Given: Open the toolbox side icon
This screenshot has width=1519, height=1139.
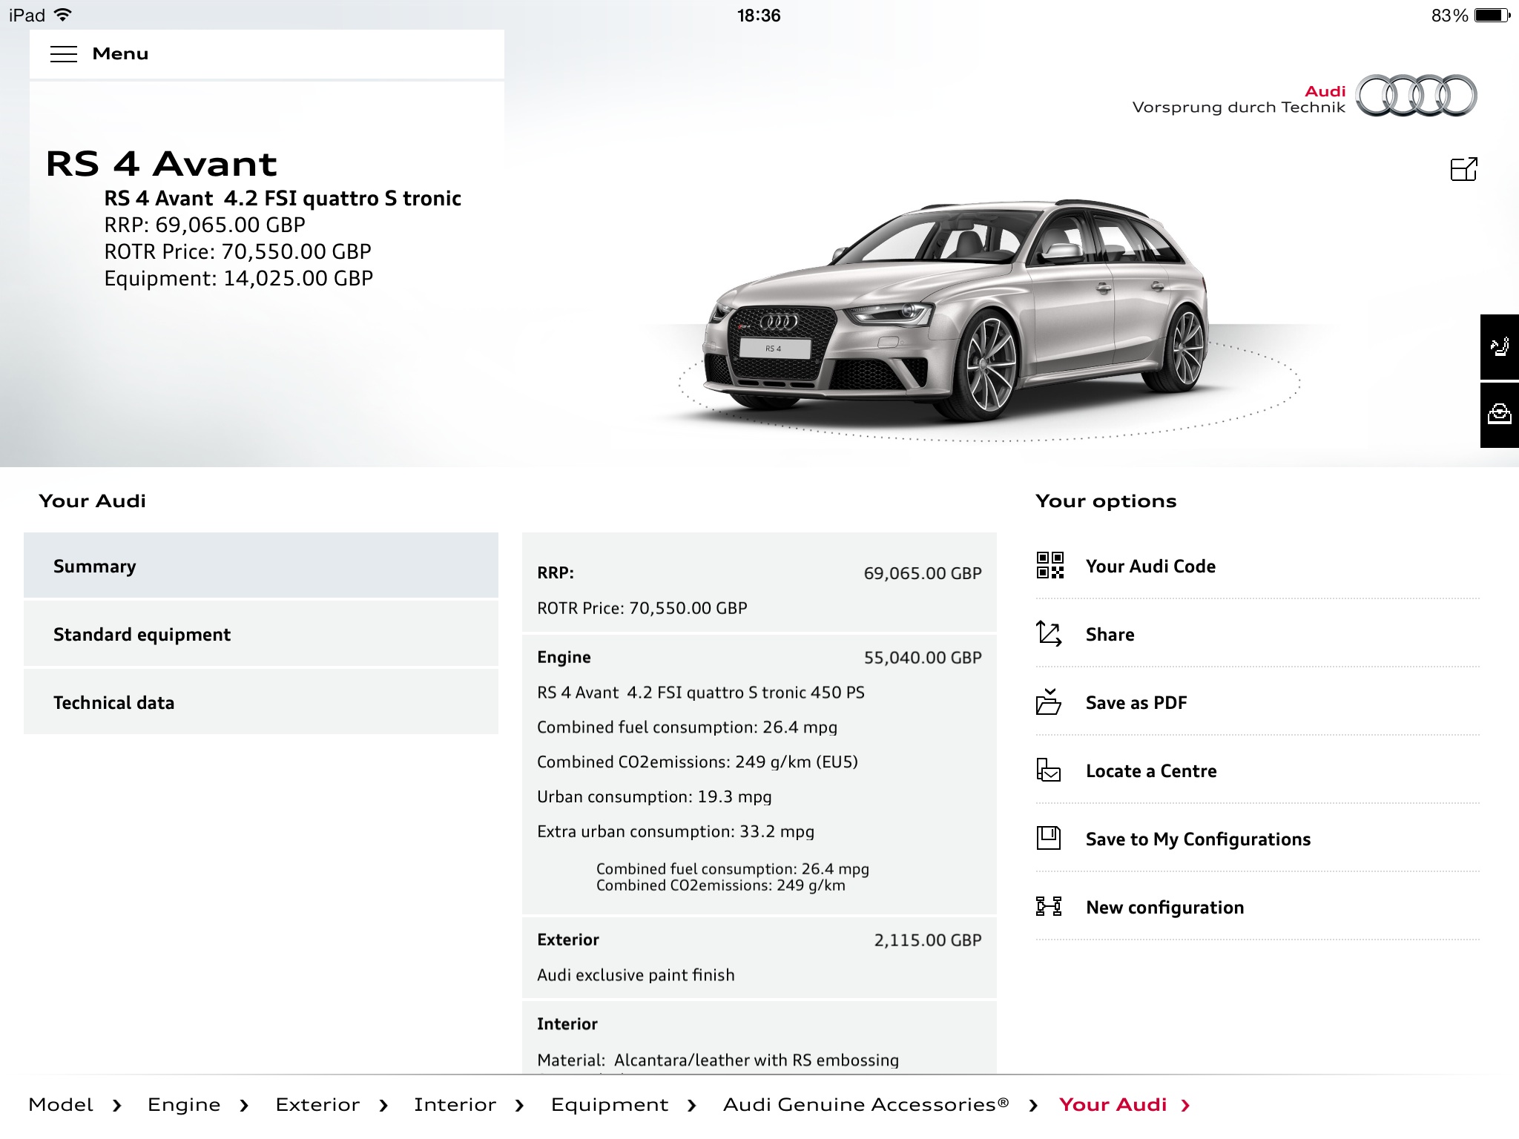Looking at the screenshot, I should tap(1500, 415).
